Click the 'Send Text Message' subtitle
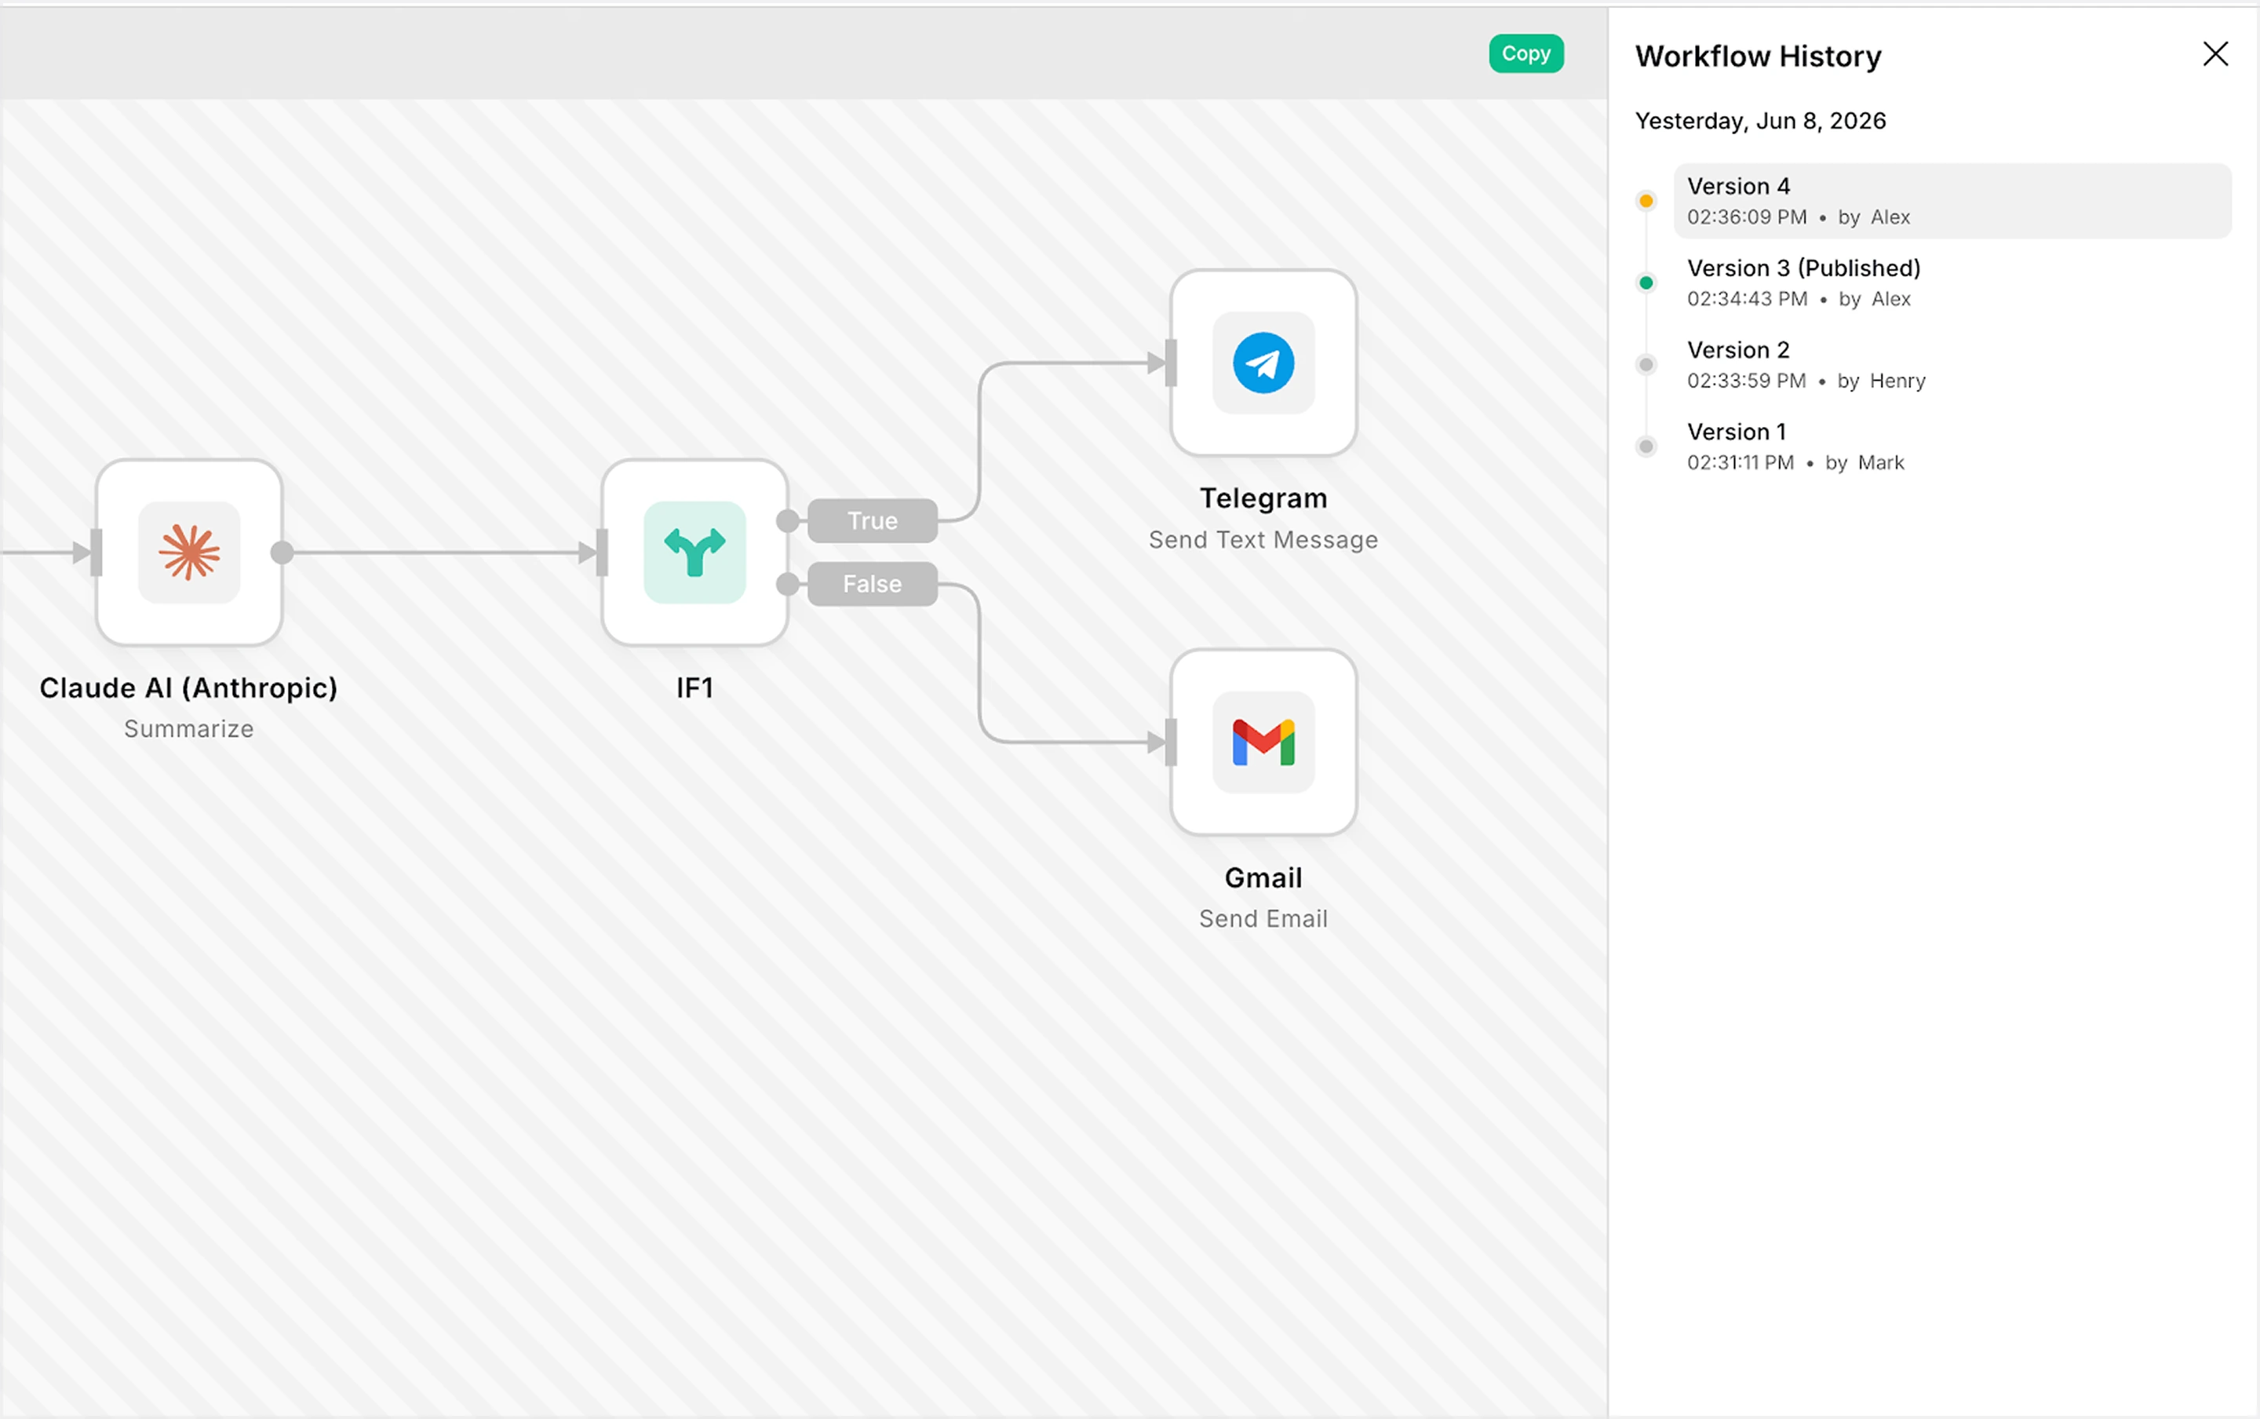2260x1419 pixels. pos(1263,540)
